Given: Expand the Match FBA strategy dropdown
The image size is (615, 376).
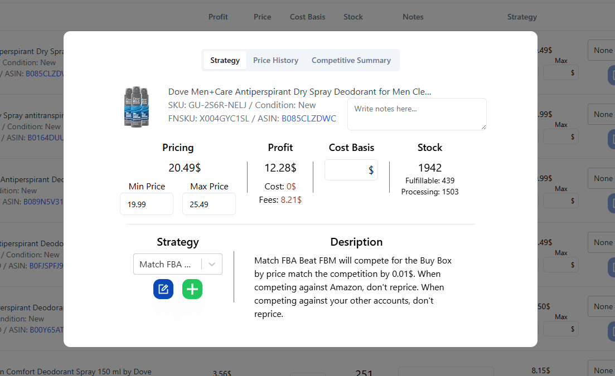Looking at the screenshot, I should tap(177, 263).
